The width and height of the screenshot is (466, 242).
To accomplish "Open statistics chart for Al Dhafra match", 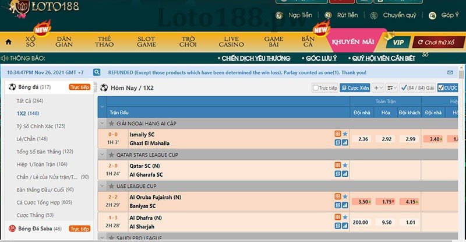I will [345, 226].
